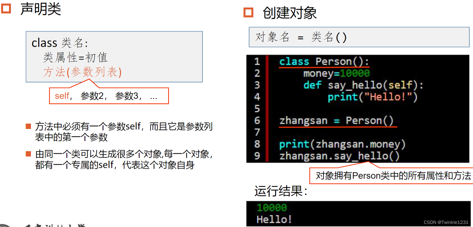473x227 pixels.
Task: Click the CSDN @Twinkle1231 watermark
Action: 446,222
